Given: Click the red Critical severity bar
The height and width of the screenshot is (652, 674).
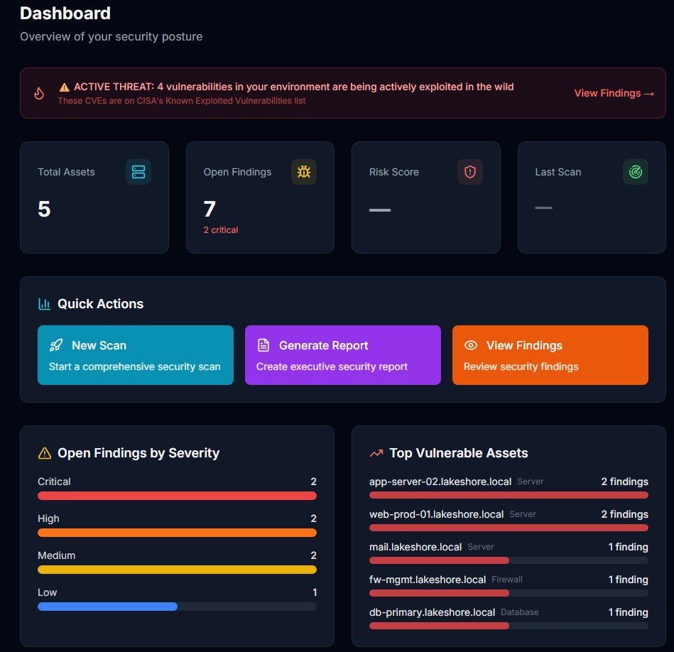Looking at the screenshot, I should (x=177, y=496).
